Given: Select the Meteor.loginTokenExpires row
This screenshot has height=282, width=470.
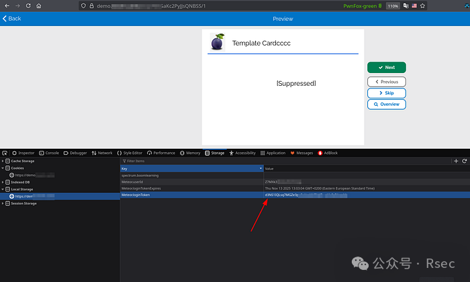Looking at the screenshot, I should [x=191, y=188].
